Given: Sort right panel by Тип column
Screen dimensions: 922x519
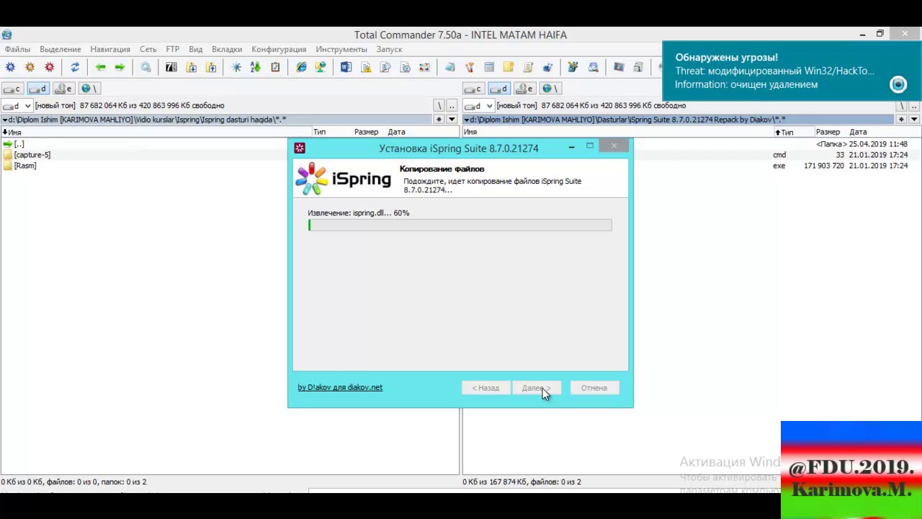Looking at the screenshot, I should (x=794, y=132).
